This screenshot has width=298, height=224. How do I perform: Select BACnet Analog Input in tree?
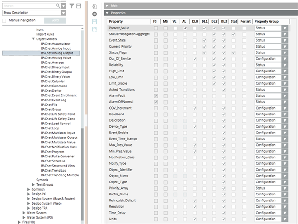pyautogui.click(x=56, y=48)
